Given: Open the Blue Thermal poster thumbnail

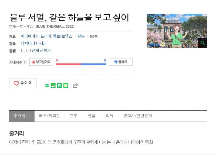Looking at the screenshot, I should coord(177,31).
